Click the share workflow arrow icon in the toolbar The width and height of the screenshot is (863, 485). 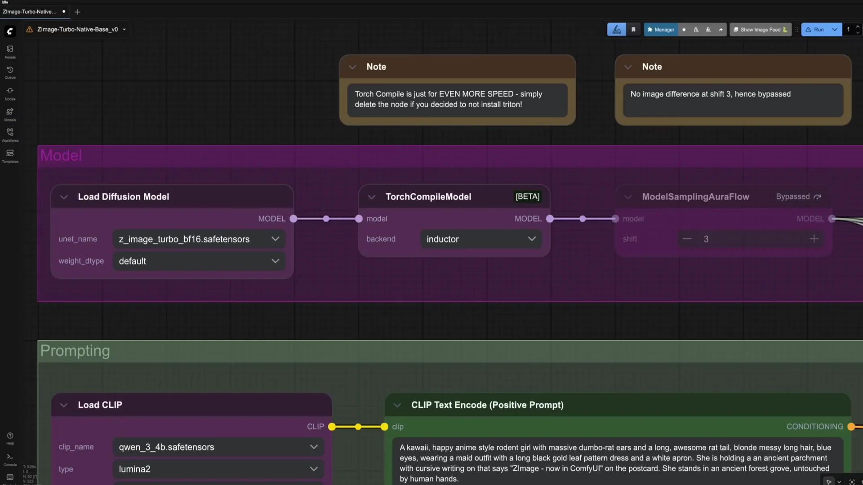(721, 29)
